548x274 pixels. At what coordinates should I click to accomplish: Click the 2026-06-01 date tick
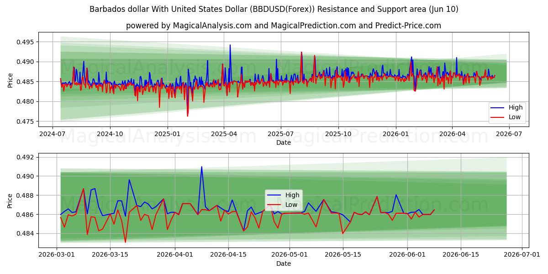pyautogui.click(x=408, y=255)
